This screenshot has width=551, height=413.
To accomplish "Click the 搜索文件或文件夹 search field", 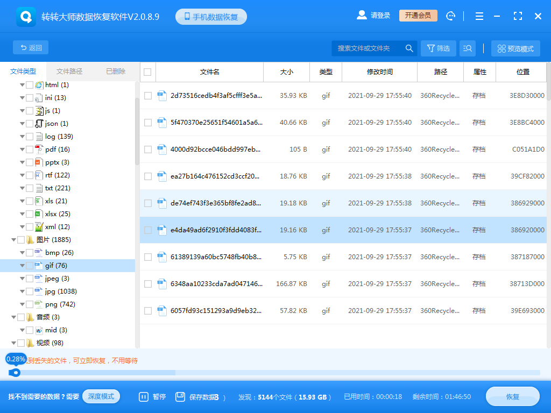I will (366, 48).
